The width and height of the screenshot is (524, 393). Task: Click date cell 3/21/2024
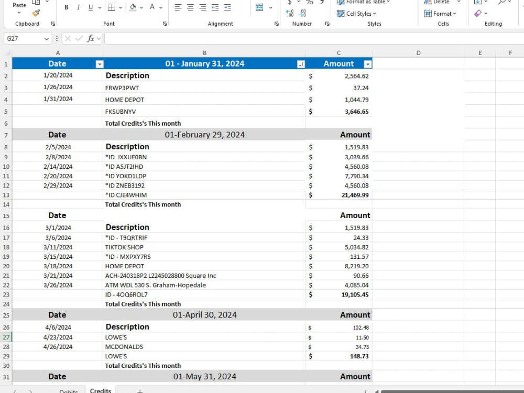[x=58, y=276]
